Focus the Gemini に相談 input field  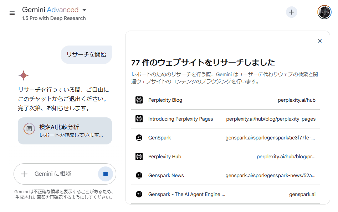pos(65,174)
